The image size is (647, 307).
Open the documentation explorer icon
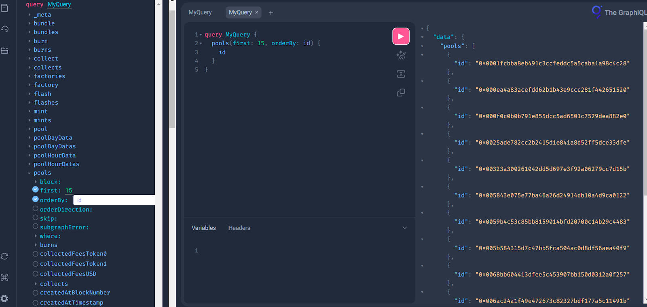point(5,8)
